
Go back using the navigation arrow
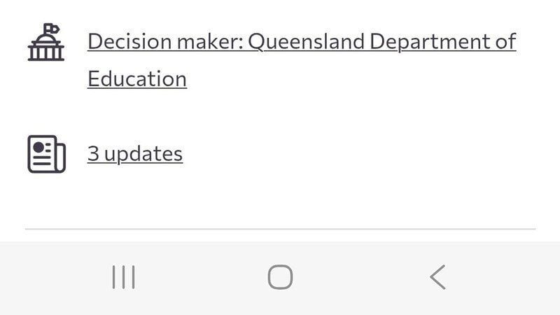pos(437,277)
